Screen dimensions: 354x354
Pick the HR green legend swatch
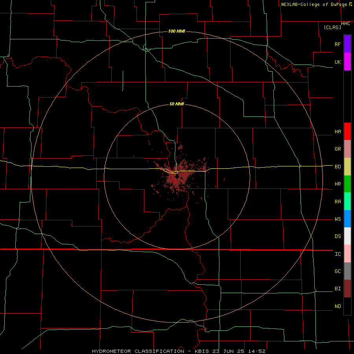coord(347,184)
